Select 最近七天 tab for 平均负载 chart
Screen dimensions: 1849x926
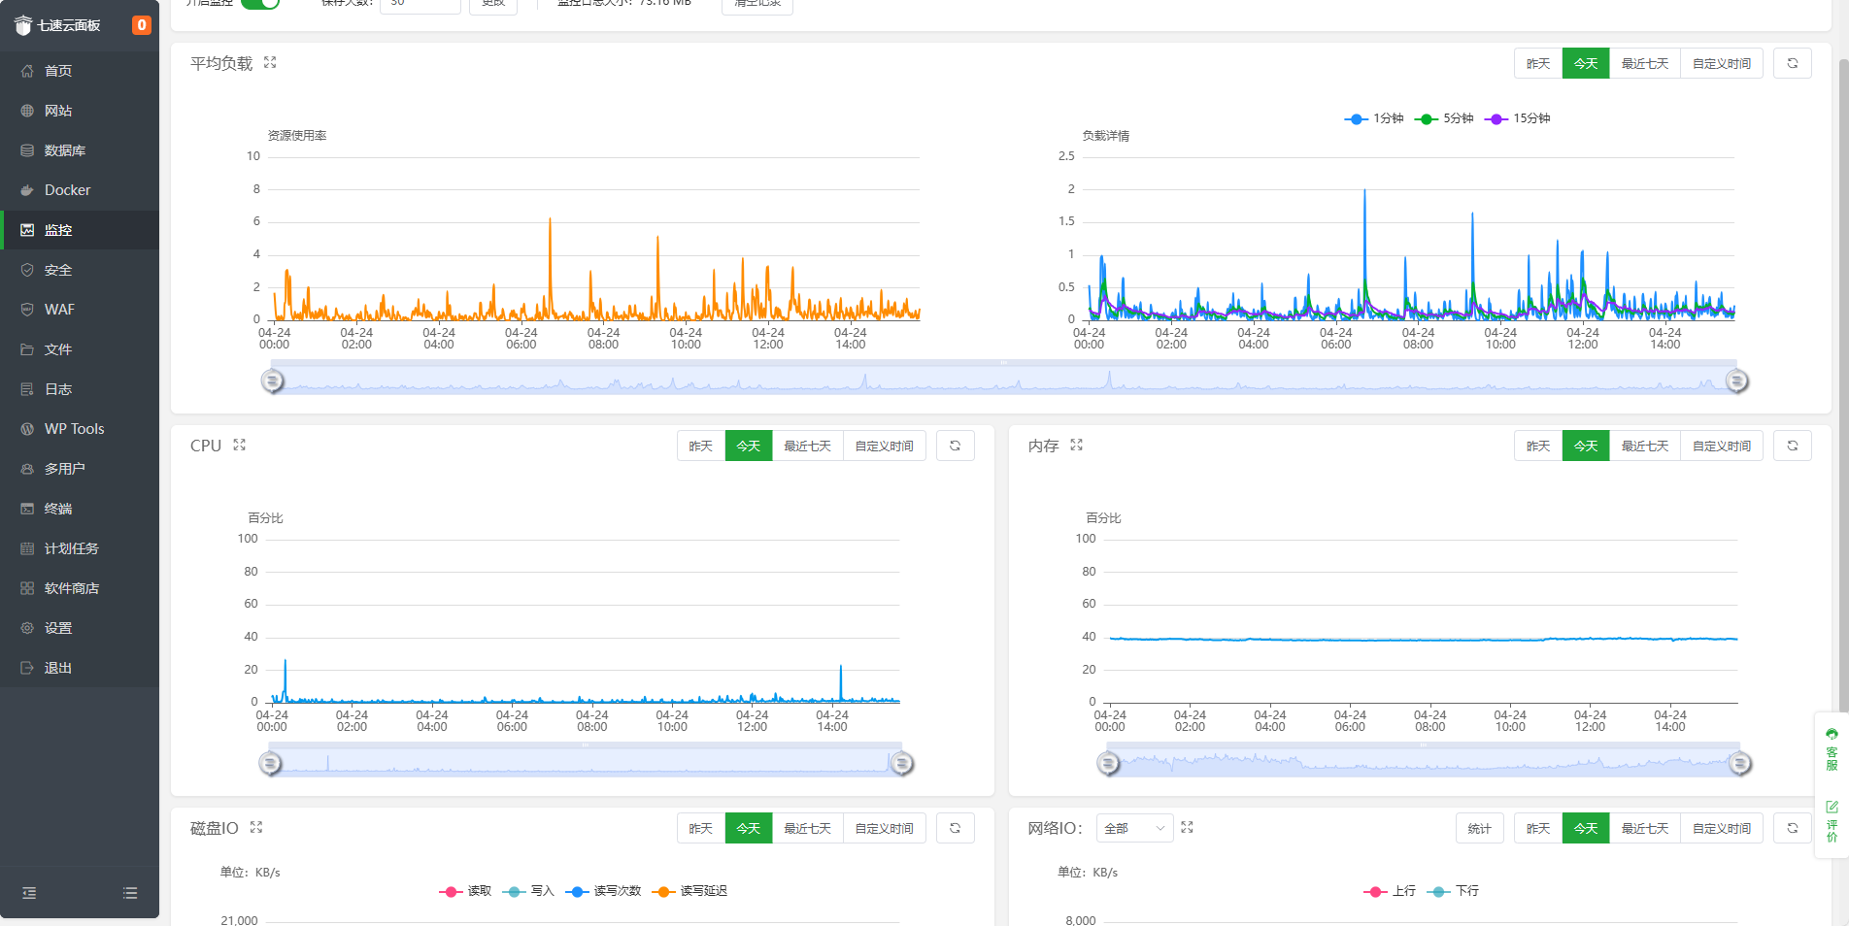coord(1645,63)
